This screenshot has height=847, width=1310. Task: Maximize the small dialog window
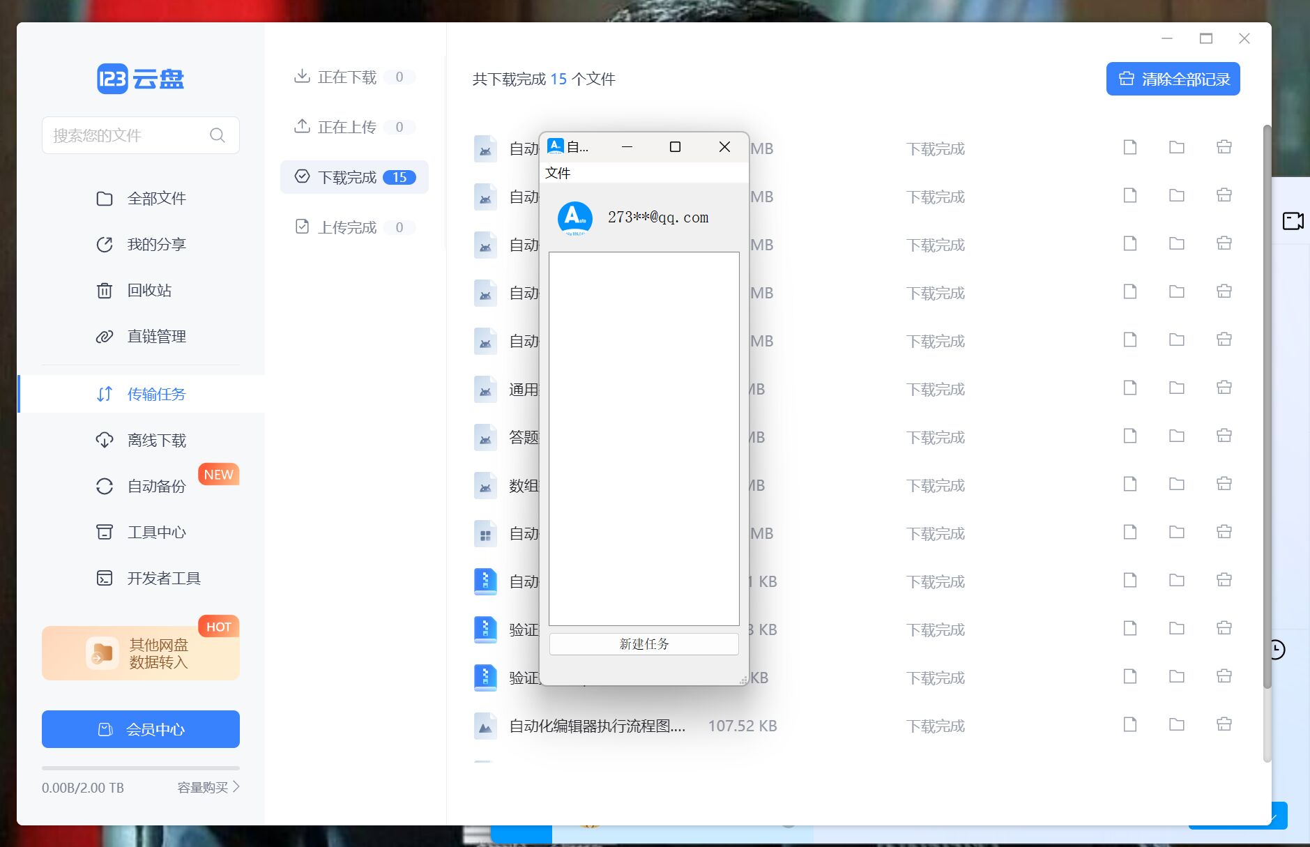pyautogui.click(x=675, y=146)
